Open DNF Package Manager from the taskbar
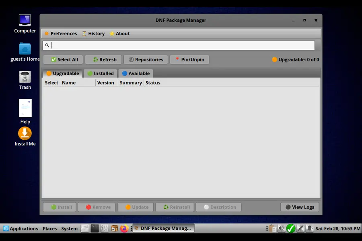The width and height of the screenshot is (362, 241). point(163,228)
